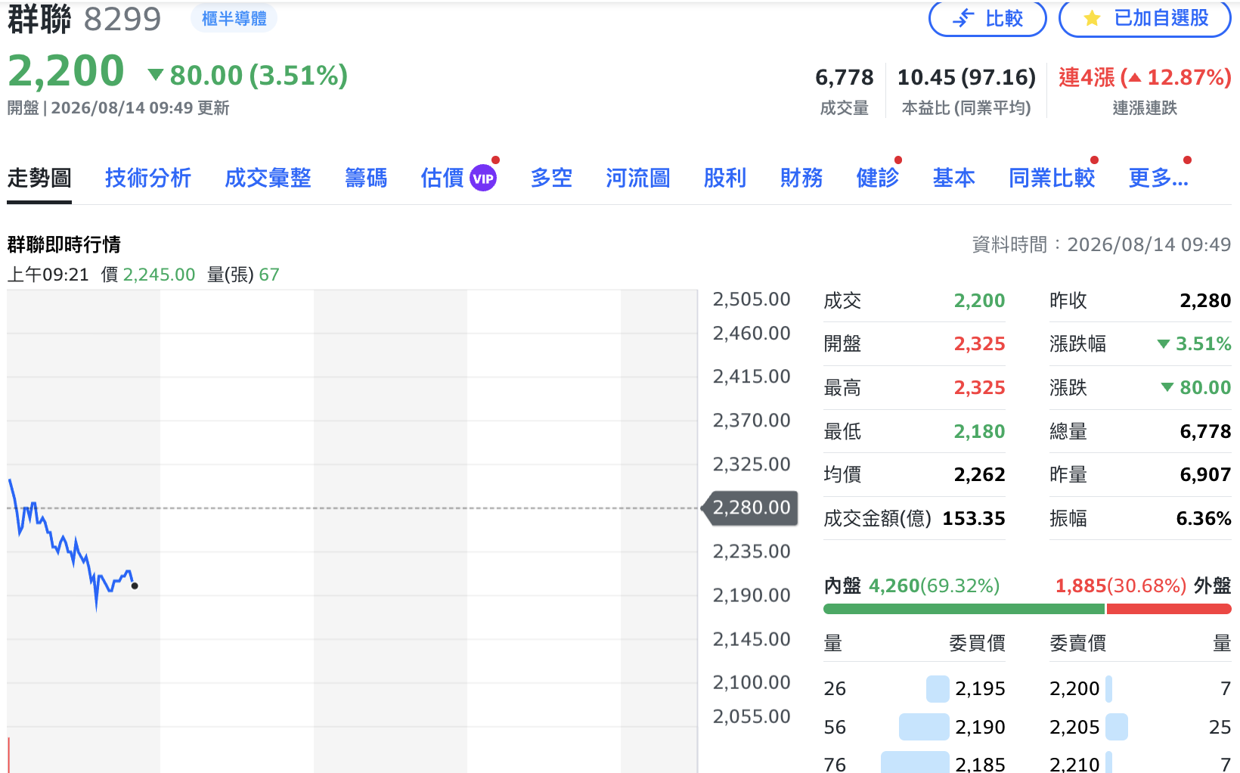Open the 財務 financials tab

(801, 179)
